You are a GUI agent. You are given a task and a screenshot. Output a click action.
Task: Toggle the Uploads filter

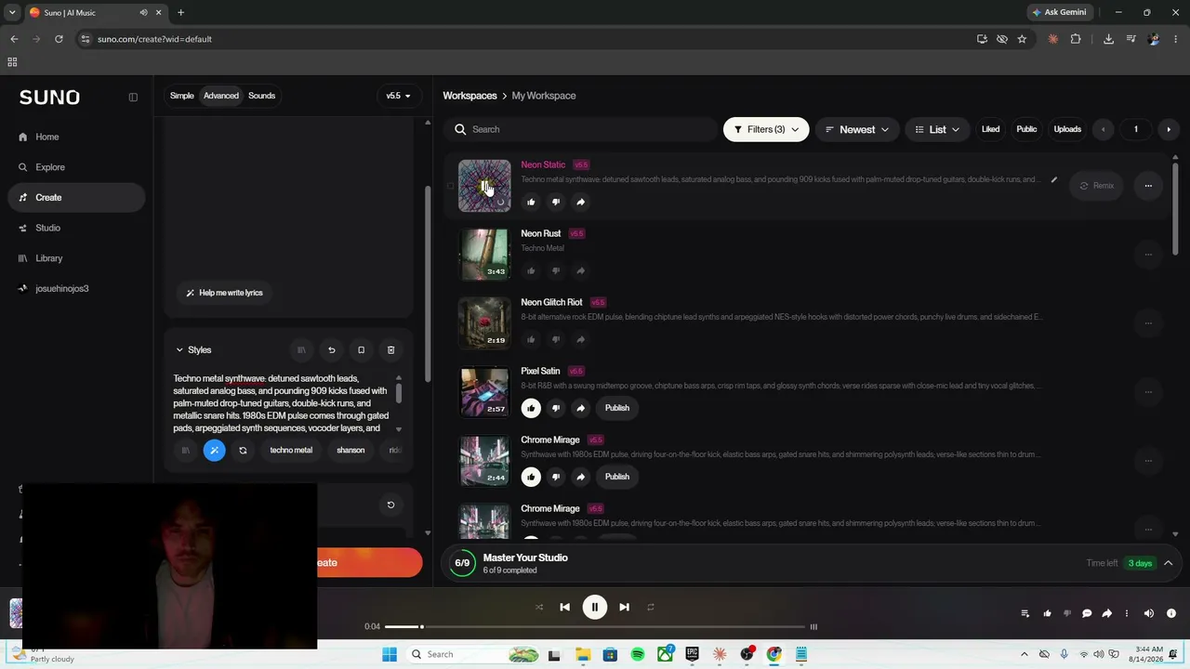(1067, 130)
